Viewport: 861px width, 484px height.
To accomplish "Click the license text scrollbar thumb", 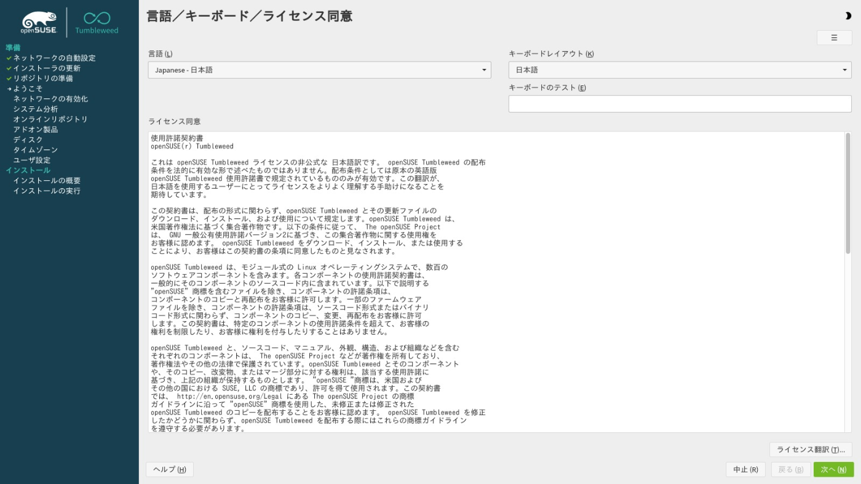I will pos(848,193).
